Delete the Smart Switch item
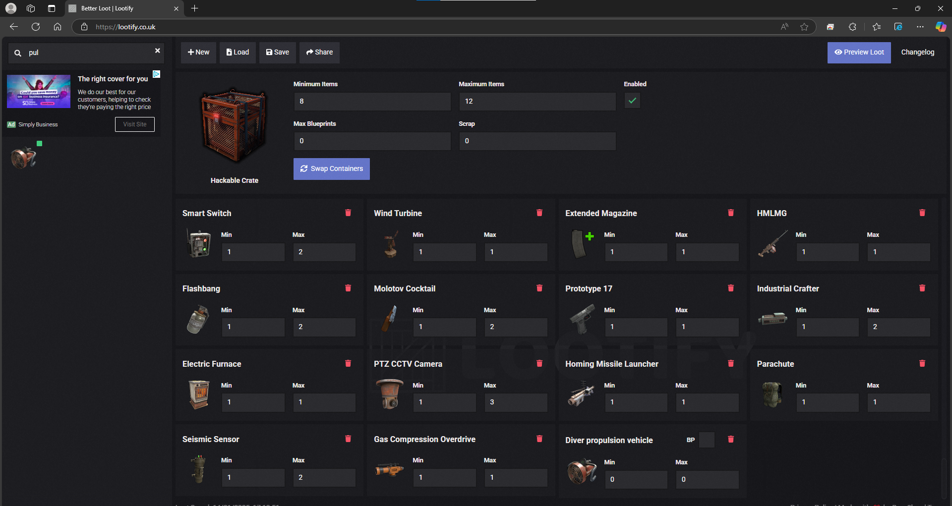Image resolution: width=952 pixels, height=506 pixels. point(348,213)
